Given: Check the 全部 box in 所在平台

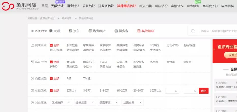Looking at the screenshot, I should 51,62.
